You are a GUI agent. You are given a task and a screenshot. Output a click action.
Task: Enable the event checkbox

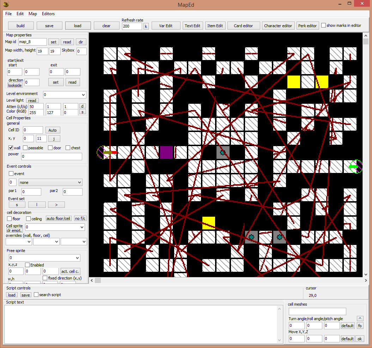click(11, 174)
